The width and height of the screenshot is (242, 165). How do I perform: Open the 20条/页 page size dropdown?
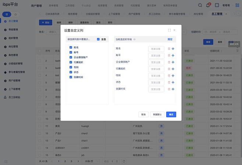pyautogui.click(x=91, y=161)
